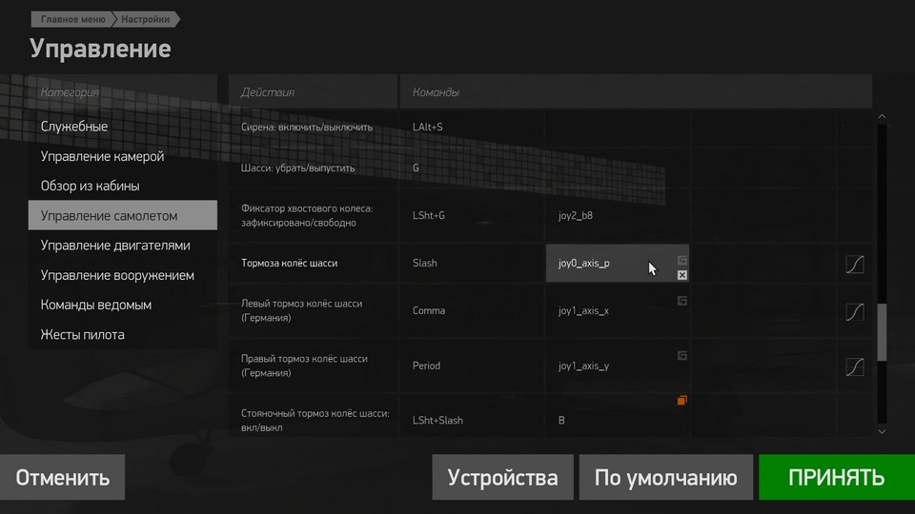Screen dimensions: 915x514
Task: Click Действия column header
Action: click(313, 92)
